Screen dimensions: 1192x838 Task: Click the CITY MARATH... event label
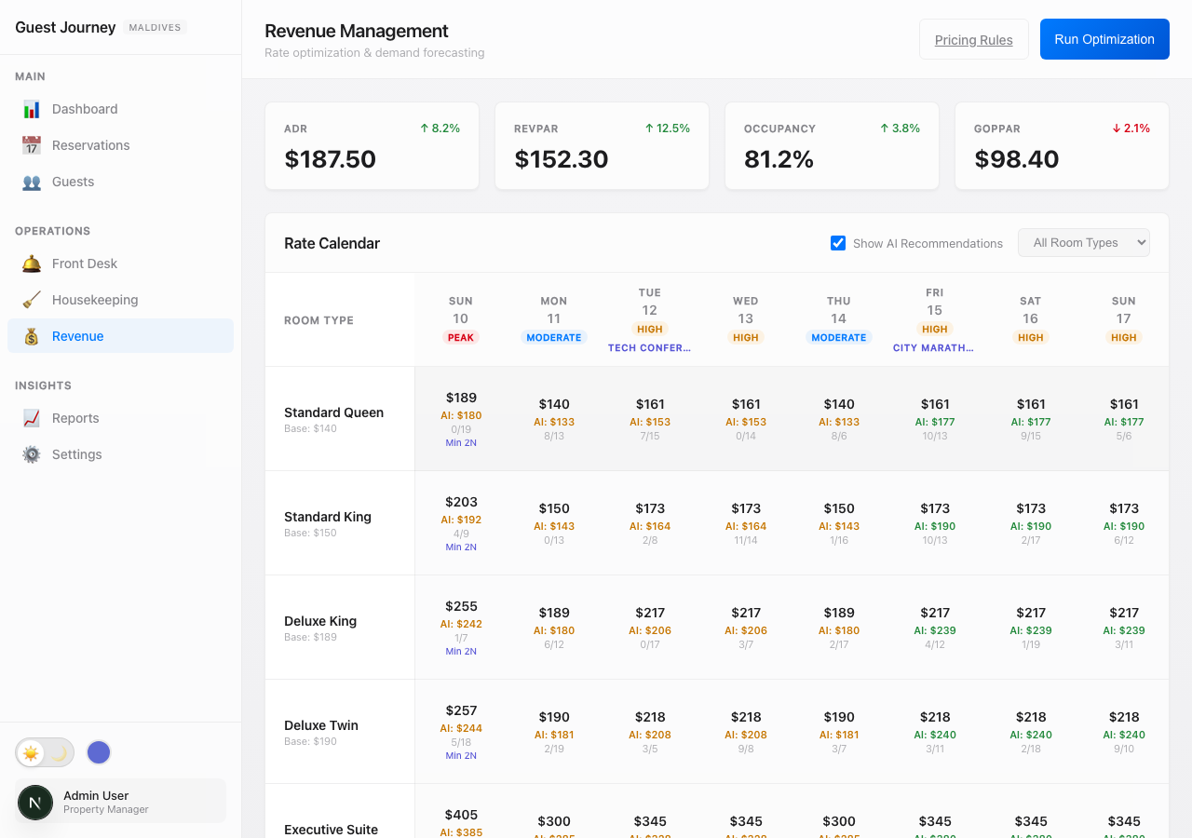pyautogui.click(x=934, y=347)
